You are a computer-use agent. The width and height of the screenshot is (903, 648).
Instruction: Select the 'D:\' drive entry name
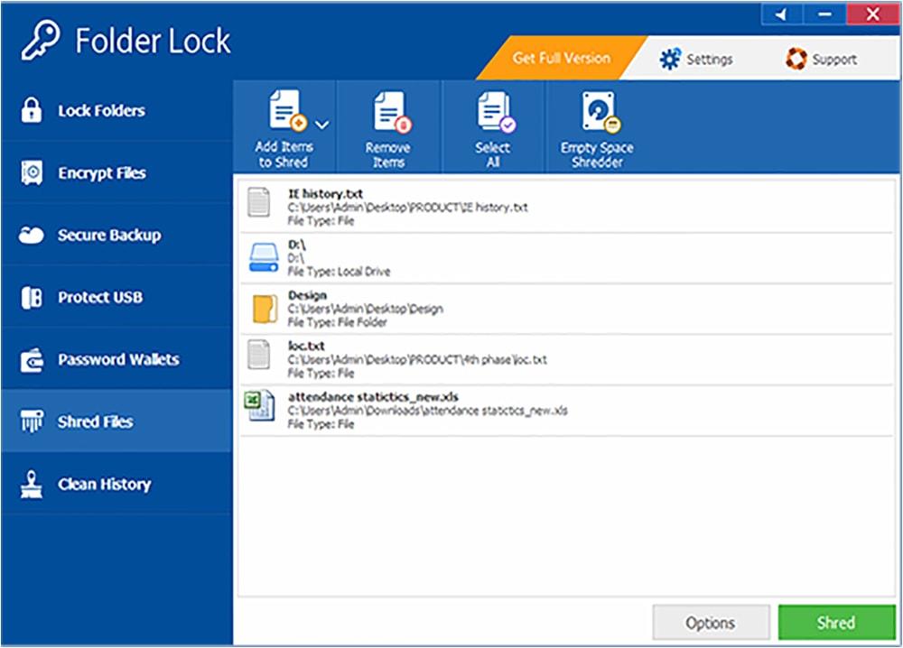tap(296, 245)
